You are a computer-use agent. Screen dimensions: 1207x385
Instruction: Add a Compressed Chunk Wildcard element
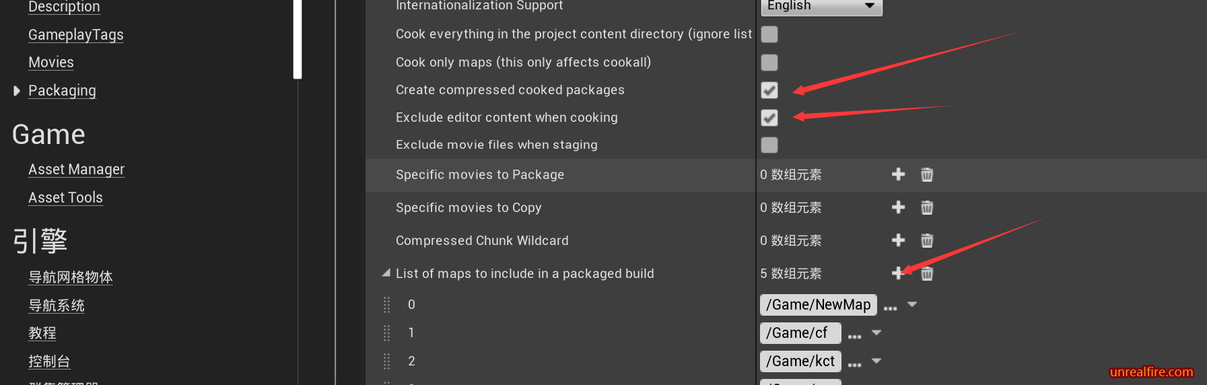point(898,240)
